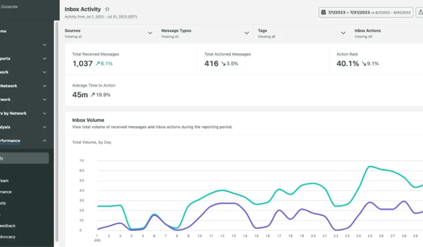Expand the 'by Network' sidebar section chevron
The height and width of the screenshot is (247, 423).
(45, 113)
